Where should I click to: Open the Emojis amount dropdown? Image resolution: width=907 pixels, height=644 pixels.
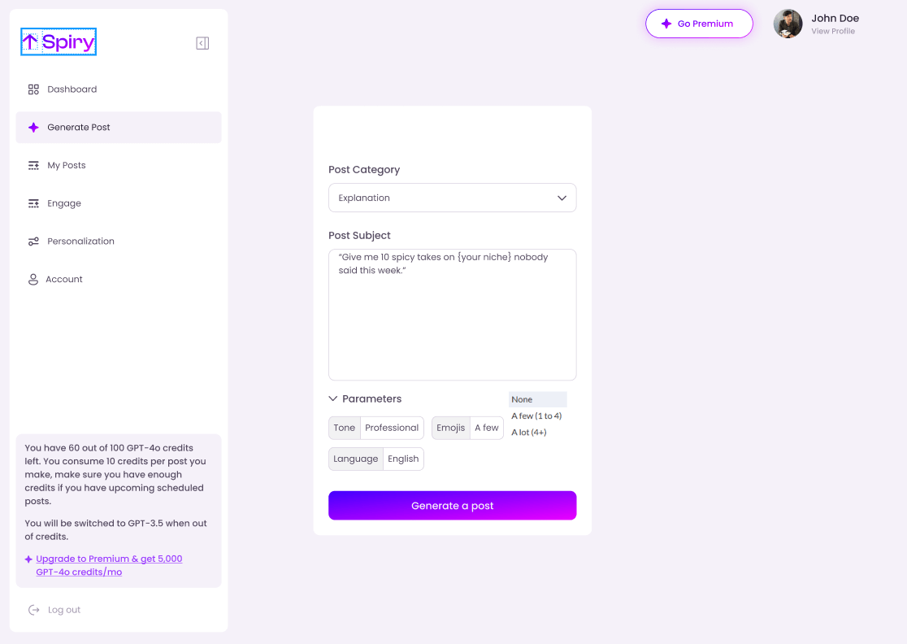[x=486, y=427]
